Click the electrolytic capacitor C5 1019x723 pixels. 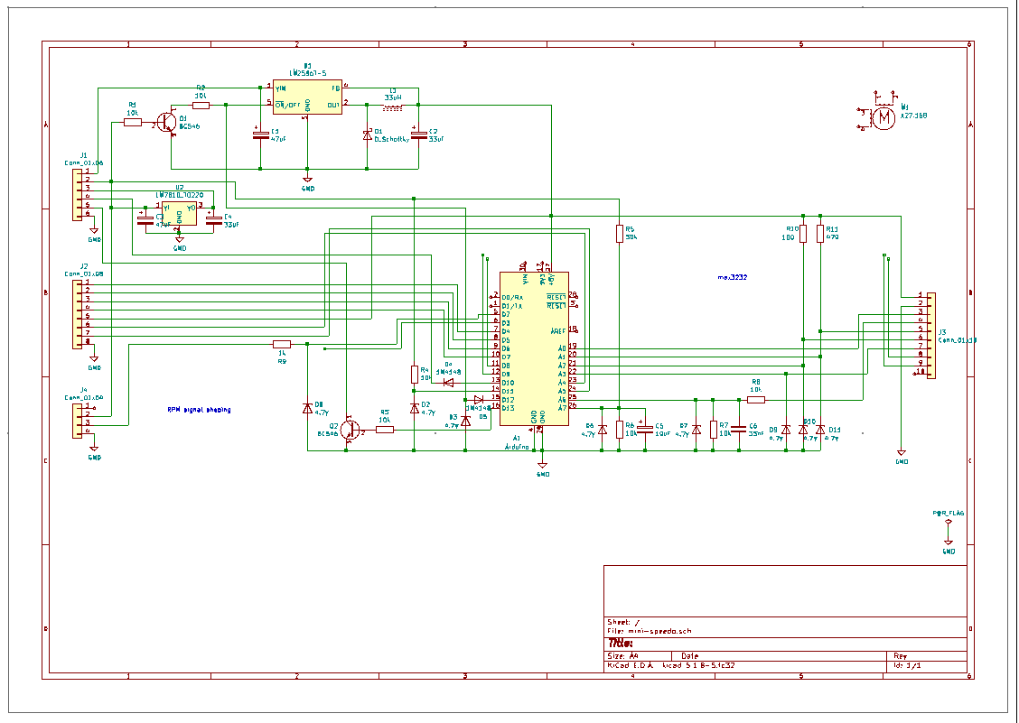pos(644,429)
